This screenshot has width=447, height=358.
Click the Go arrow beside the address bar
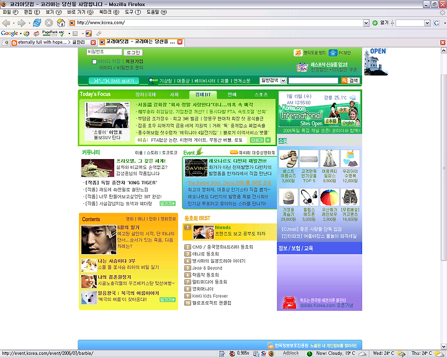pyautogui.click(x=375, y=23)
